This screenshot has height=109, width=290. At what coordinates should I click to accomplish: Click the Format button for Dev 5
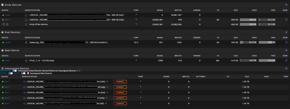pyautogui.click(x=120, y=104)
